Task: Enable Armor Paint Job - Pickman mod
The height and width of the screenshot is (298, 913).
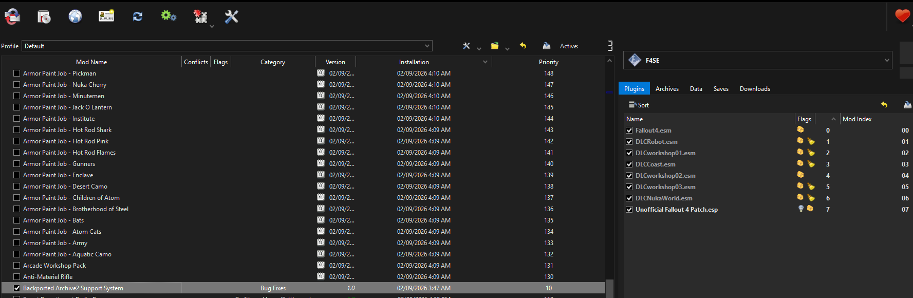Action: (x=16, y=73)
